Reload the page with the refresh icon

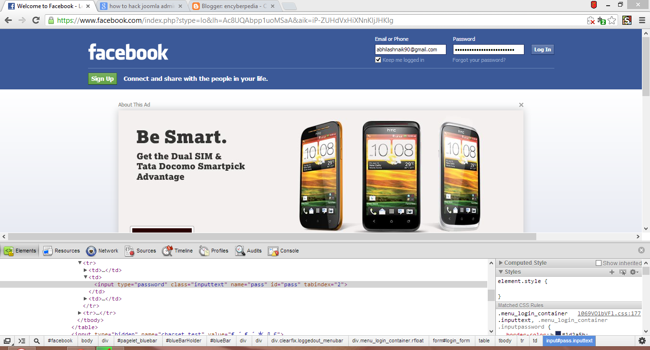pos(36,20)
